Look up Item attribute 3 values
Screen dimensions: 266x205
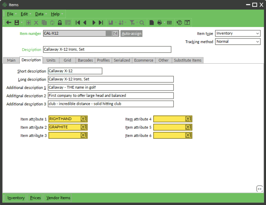(x=83, y=135)
